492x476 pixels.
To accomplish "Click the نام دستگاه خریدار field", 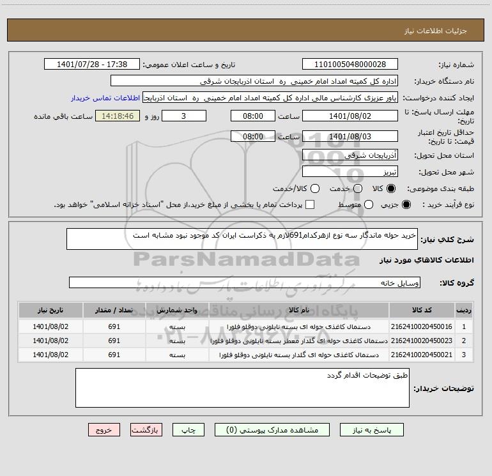I will [x=254, y=81].
